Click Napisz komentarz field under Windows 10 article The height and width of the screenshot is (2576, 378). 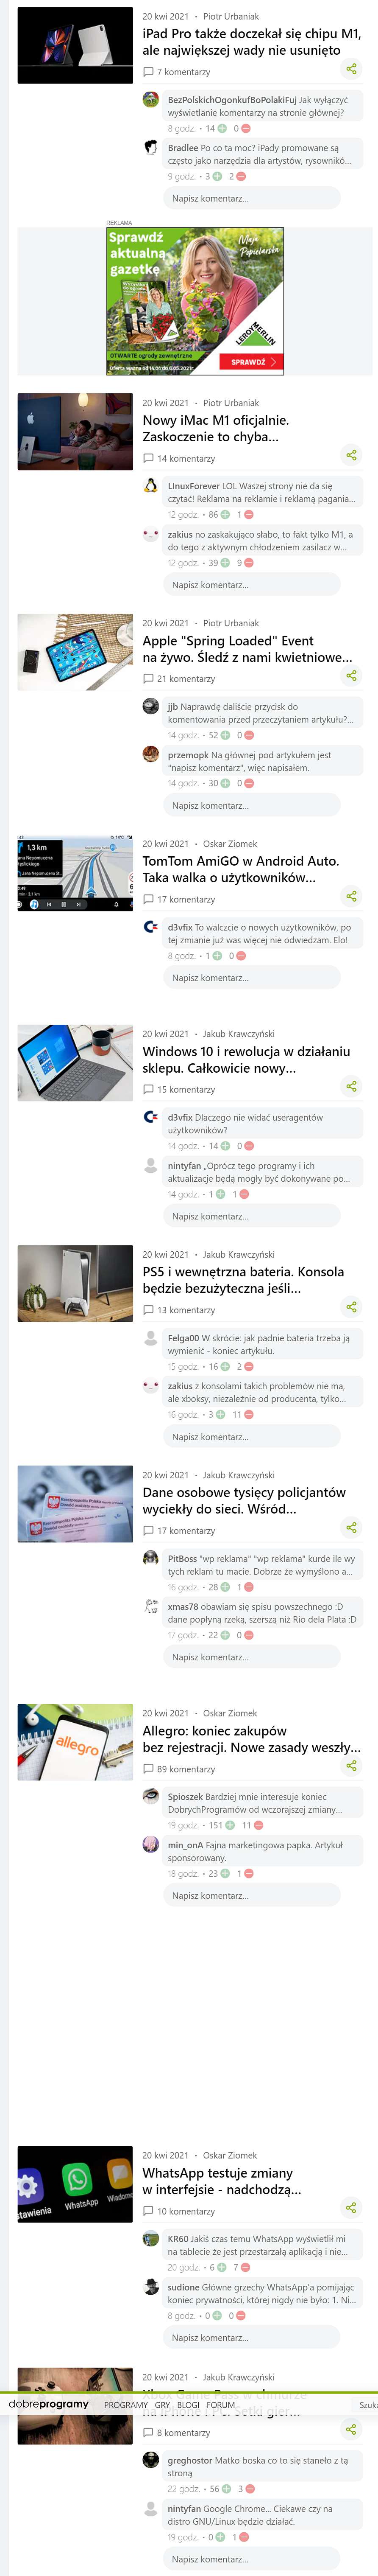coord(252,1216)
